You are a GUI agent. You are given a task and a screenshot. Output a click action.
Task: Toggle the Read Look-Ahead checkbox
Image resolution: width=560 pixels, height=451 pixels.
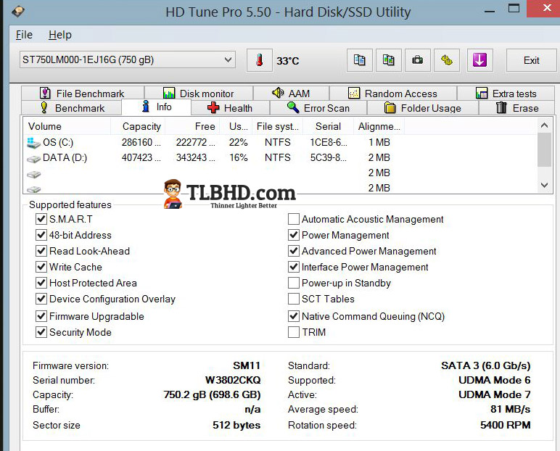coord(41,251)
